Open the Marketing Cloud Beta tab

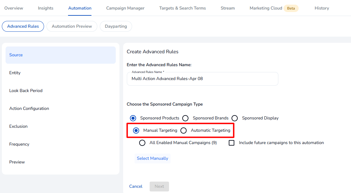273,8
